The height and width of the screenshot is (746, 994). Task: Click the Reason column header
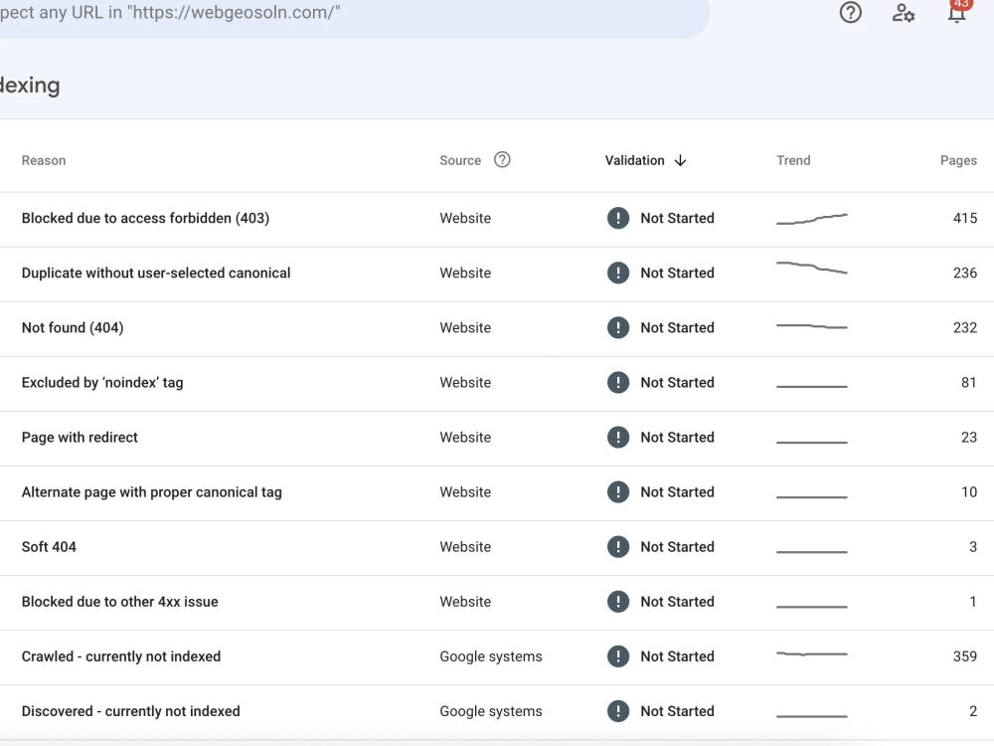44,160
